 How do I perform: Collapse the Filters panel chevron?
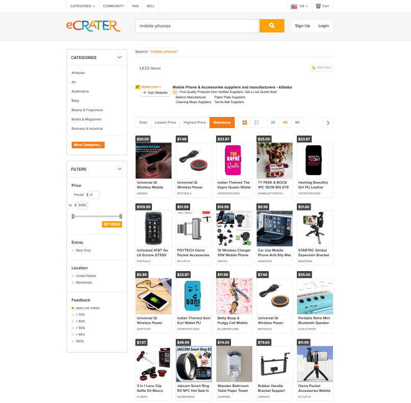pyautogui.click(x=119, y=169)
